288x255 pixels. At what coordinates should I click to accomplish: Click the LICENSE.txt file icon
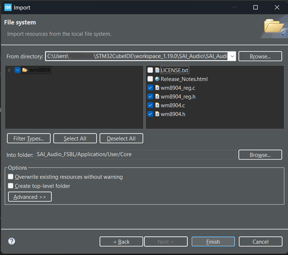pyautogui.click(x=157, y=70)
